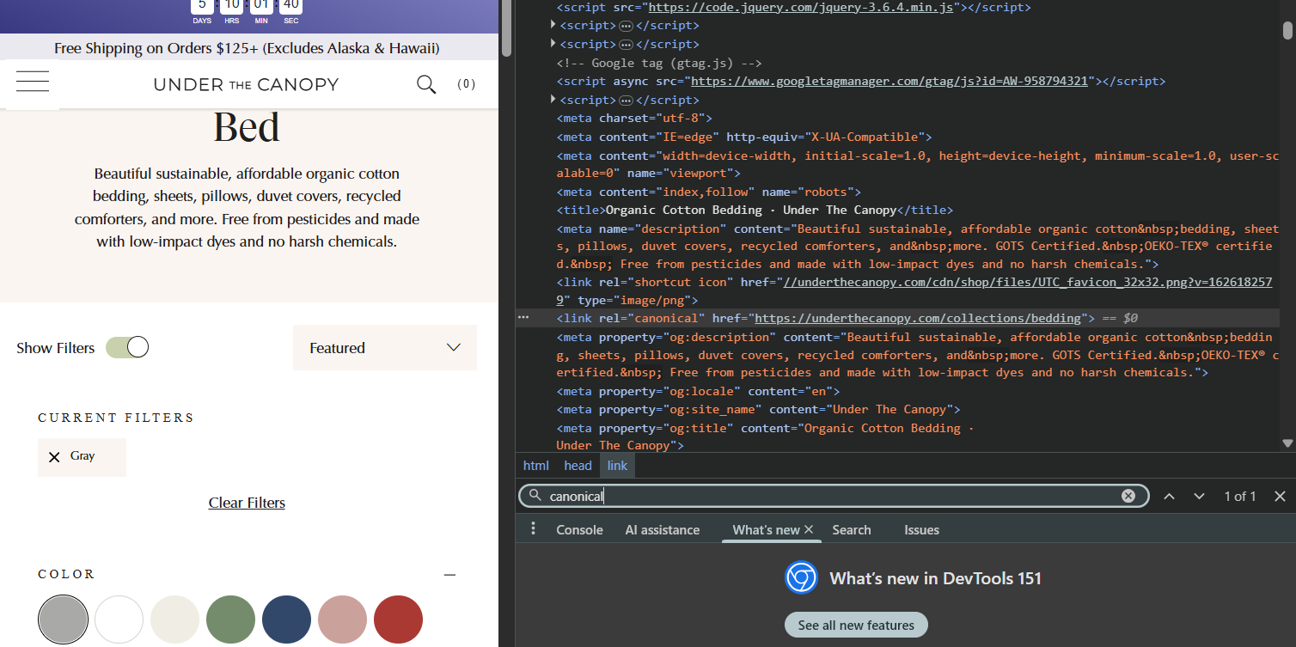
Task: Click the Elements panel scrollbar down arrow
Action: point(1287,443)
